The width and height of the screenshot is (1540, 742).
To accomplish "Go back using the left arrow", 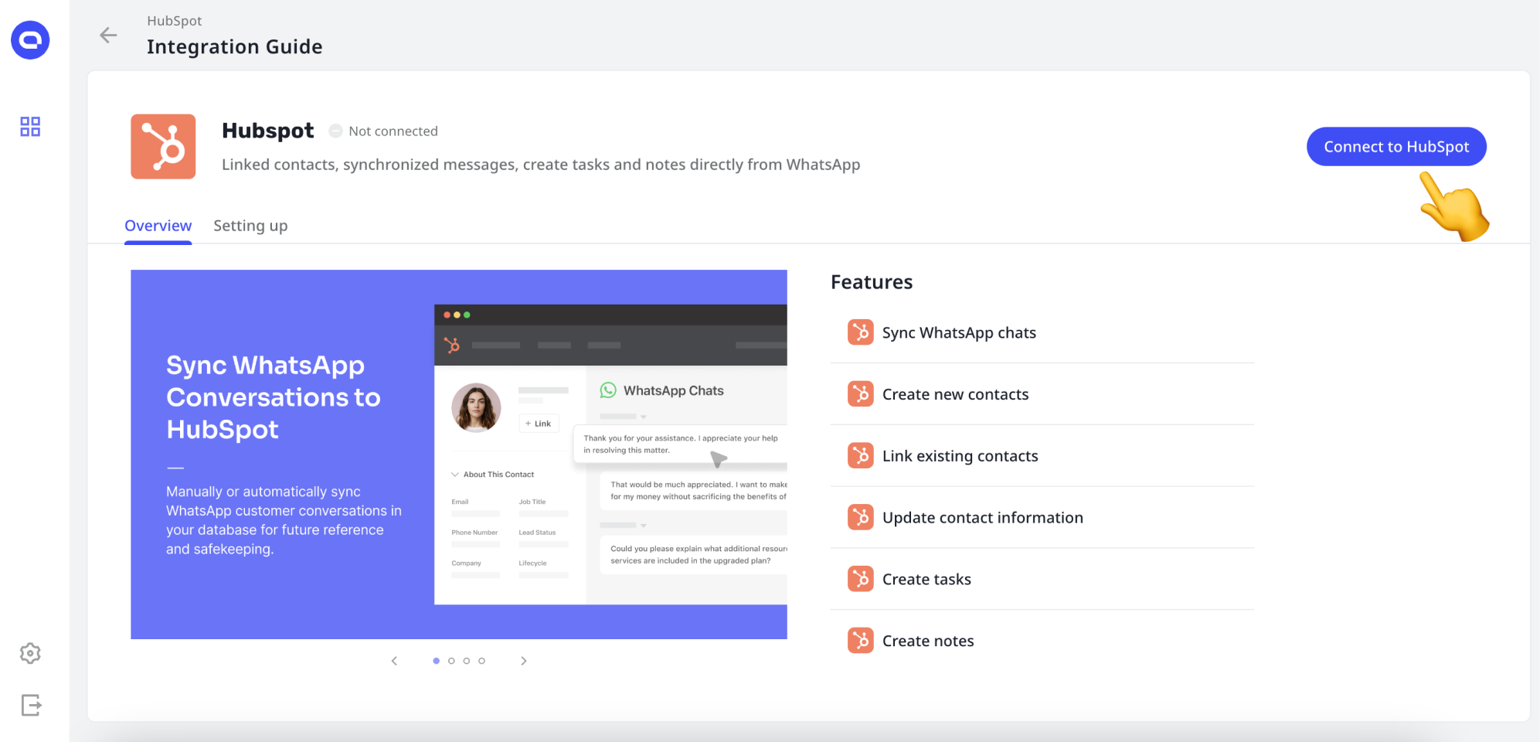I will (x=108, y=35).
